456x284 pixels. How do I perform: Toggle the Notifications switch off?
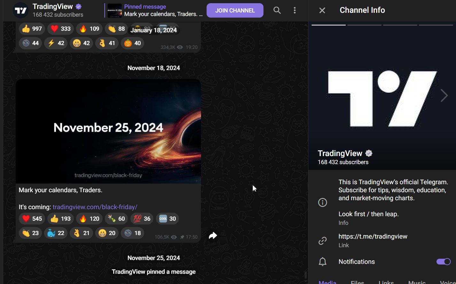[444, 262]
